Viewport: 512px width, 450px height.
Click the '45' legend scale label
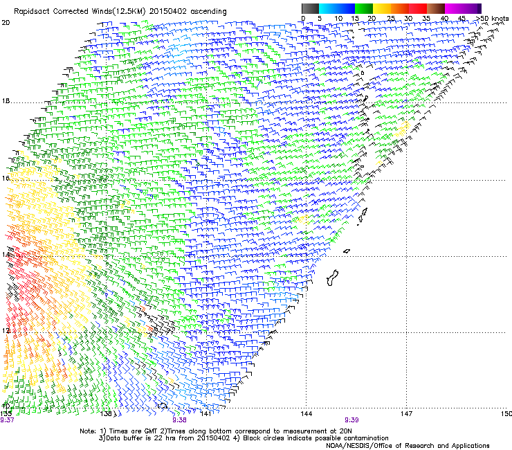tap(461, 19)
